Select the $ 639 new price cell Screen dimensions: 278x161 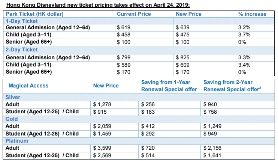pyautogui.click(x=183, y=28)
